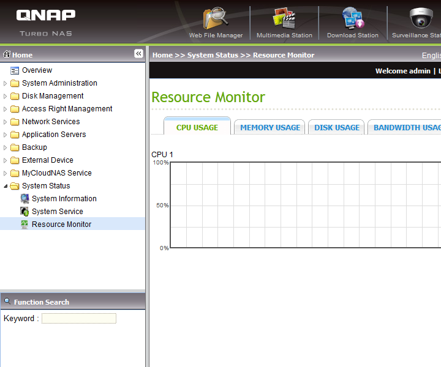
Task: Collapse the left navigation panel
Action: 138,54
